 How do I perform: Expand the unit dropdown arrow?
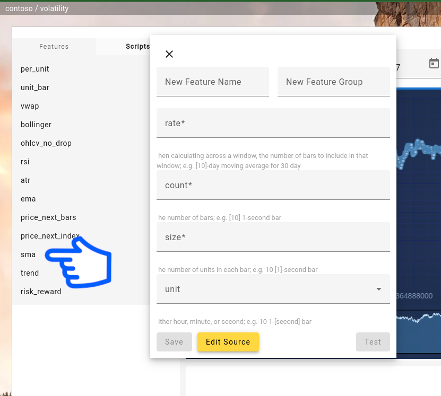[379, 289]
